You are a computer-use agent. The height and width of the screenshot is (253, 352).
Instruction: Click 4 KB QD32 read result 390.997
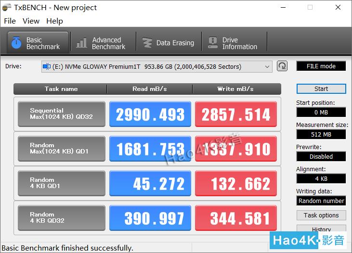point(150,218)
